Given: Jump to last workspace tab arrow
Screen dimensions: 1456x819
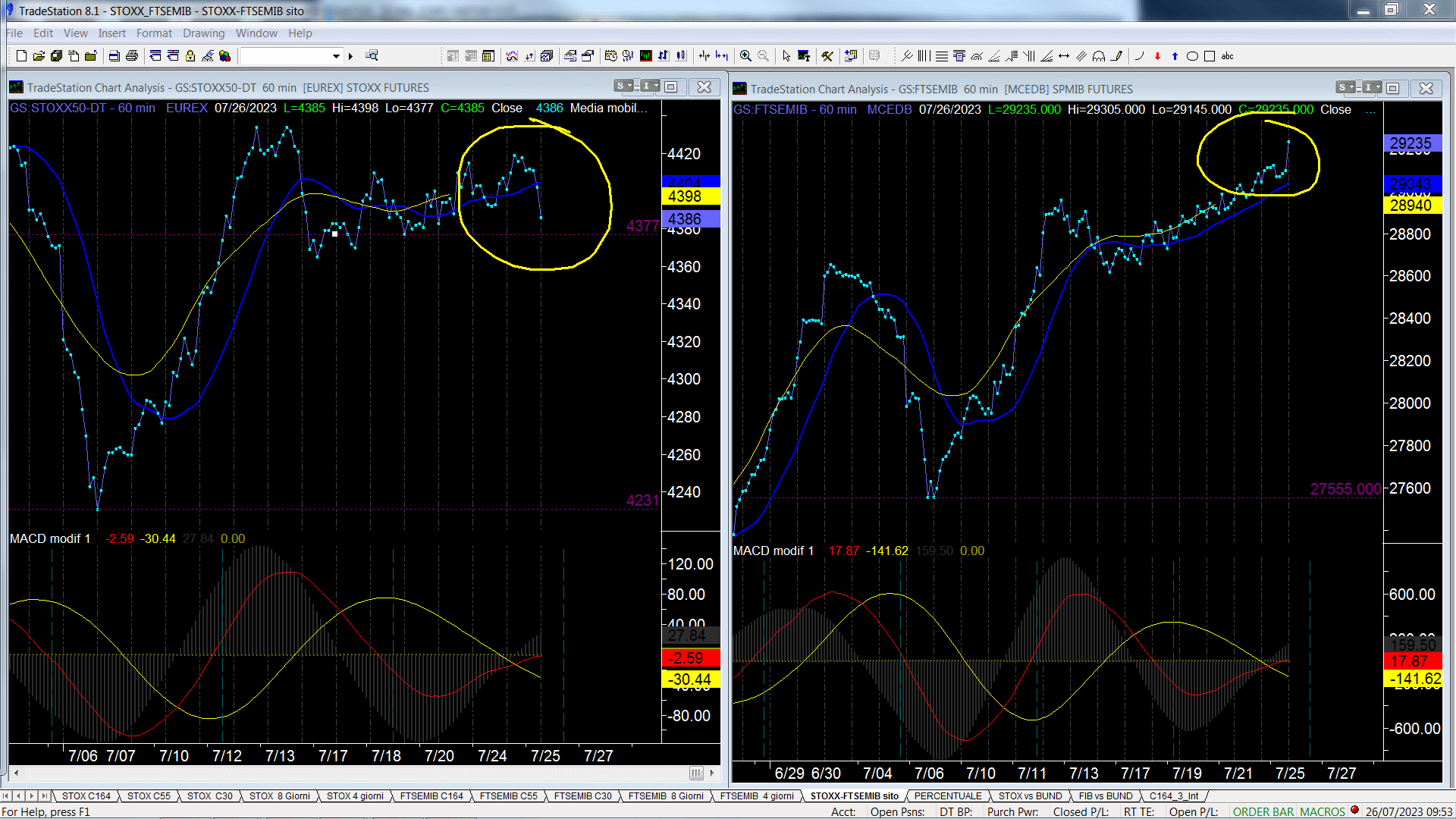Looking at the screenshot, I should coord(44,796).
